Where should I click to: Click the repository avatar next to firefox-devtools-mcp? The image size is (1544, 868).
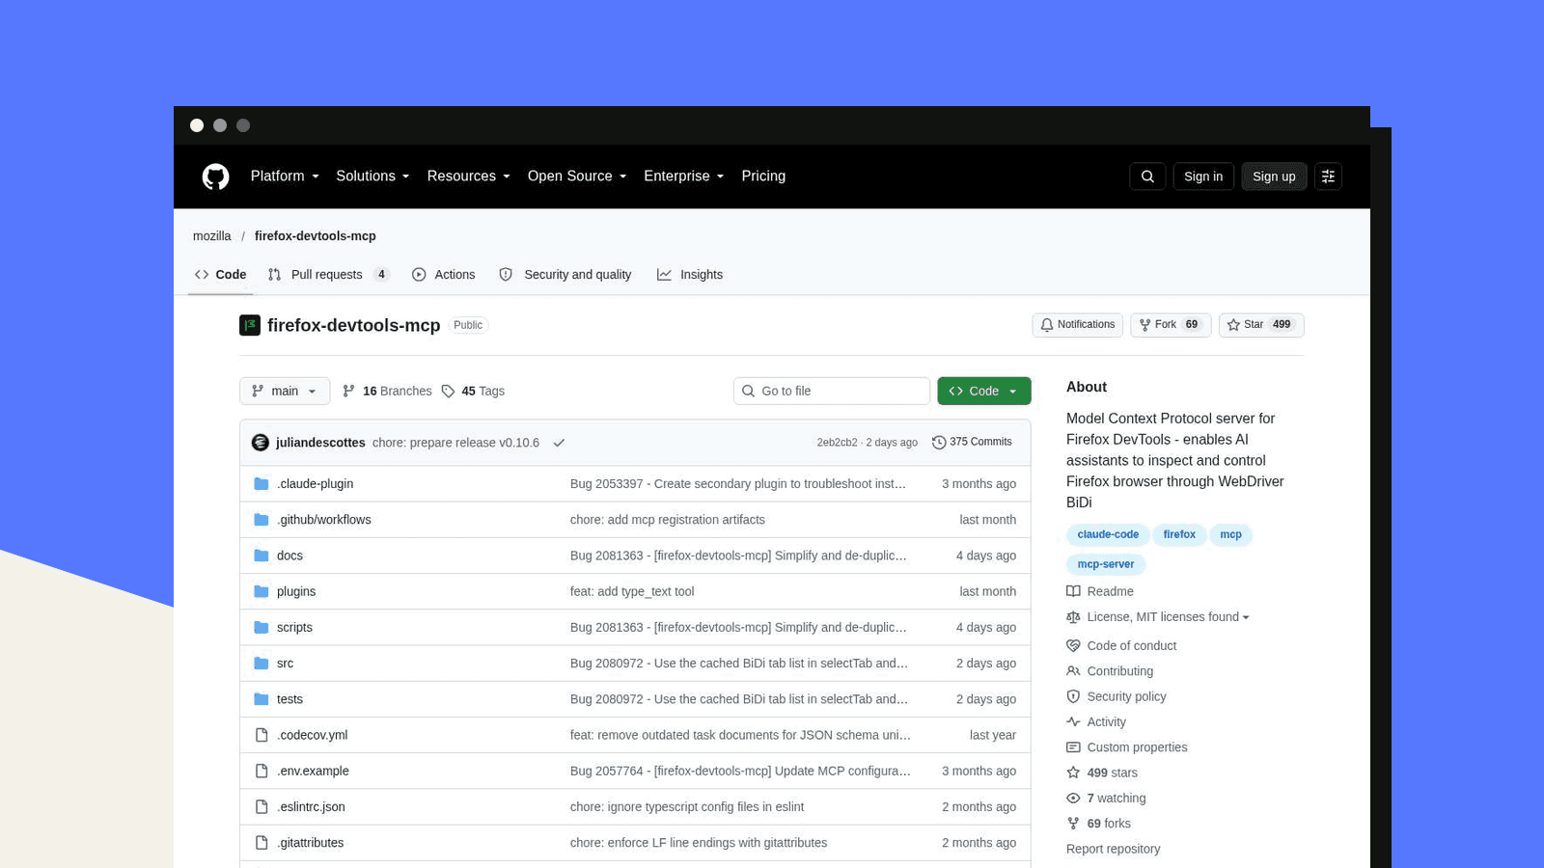pyautogui.click(x=250, y=325)
